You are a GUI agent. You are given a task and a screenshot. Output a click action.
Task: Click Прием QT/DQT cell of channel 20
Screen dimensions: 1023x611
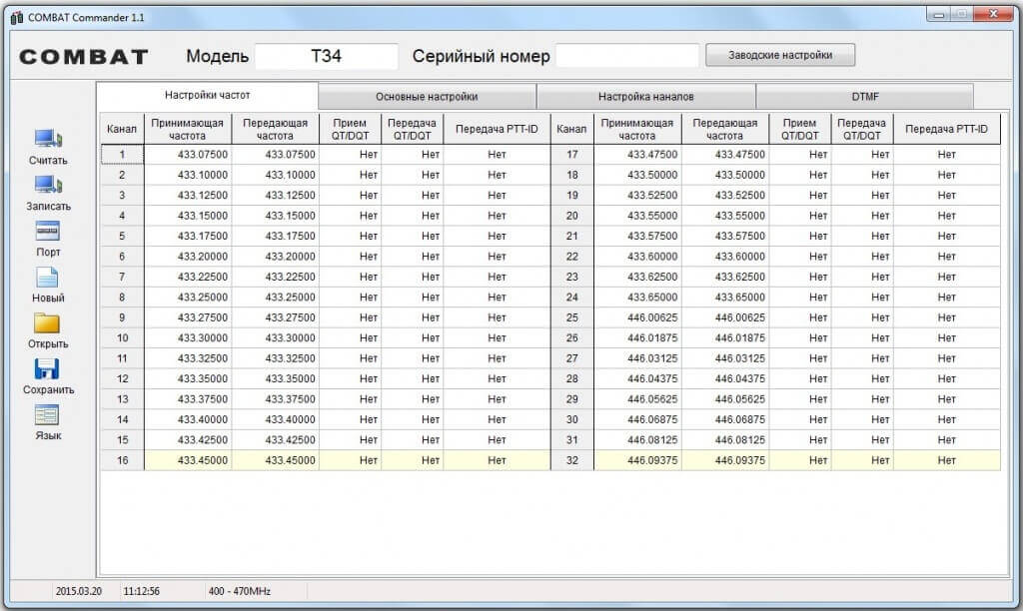(x=800, y=216)
